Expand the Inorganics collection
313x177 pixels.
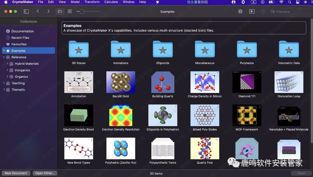coord(7,70)
